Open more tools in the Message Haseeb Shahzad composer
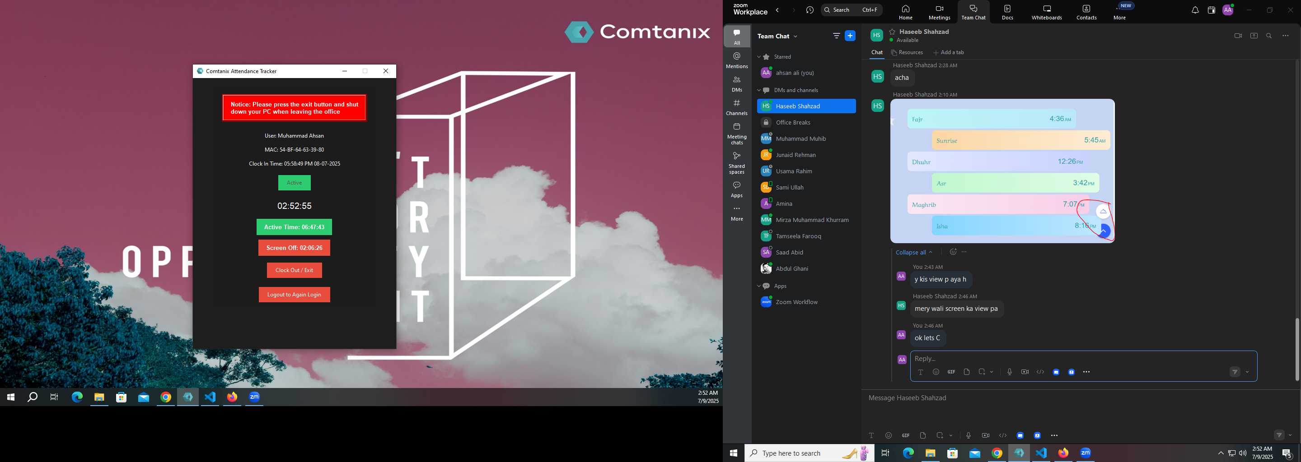The height and width of the screenshot is (462, 1301). 1054,435
